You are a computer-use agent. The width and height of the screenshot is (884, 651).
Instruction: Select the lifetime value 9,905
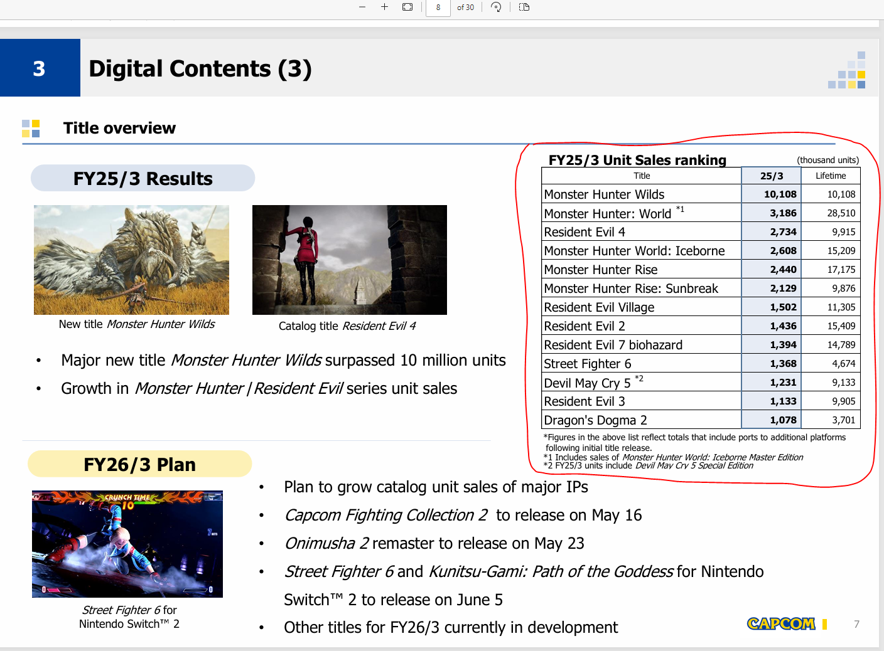(x=843, y=401)
